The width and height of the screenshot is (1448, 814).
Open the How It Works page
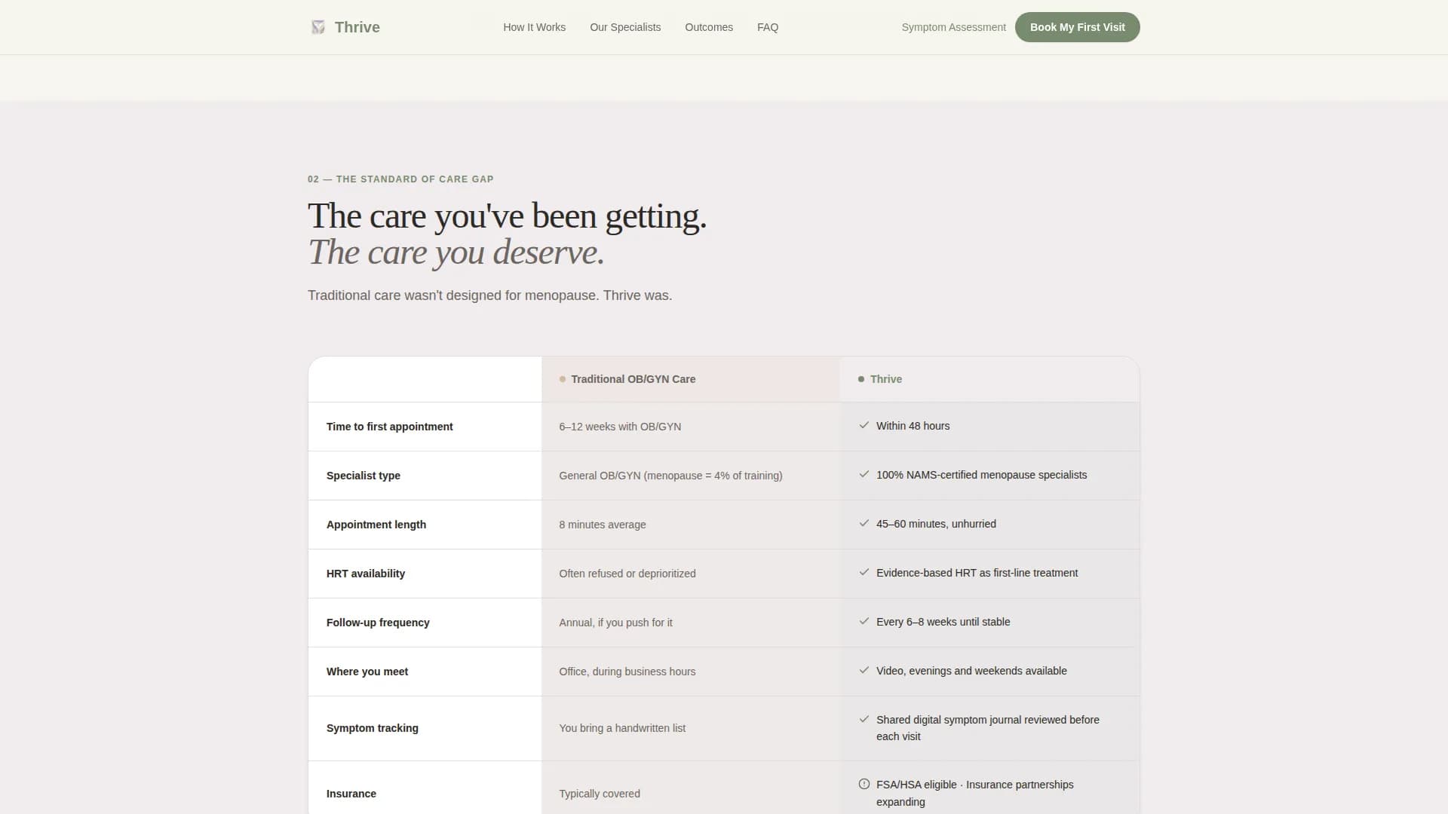pos(534,27)
